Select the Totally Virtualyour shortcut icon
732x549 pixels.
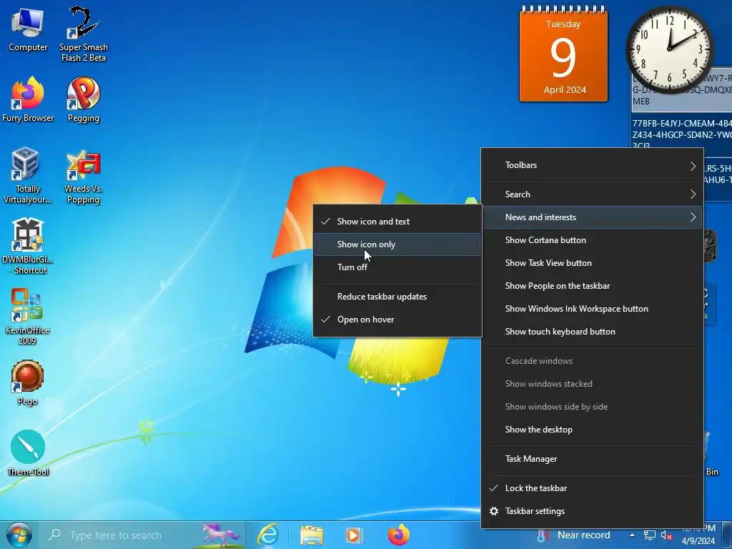pyautogui.click(x=28, y=176)
